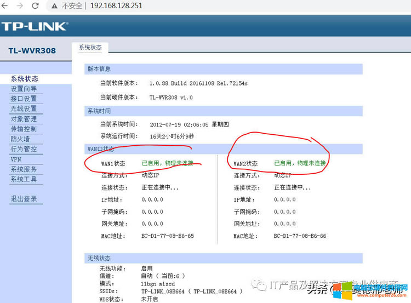
Task: Click 退出登录 to log out
Action: coord(24,199)
